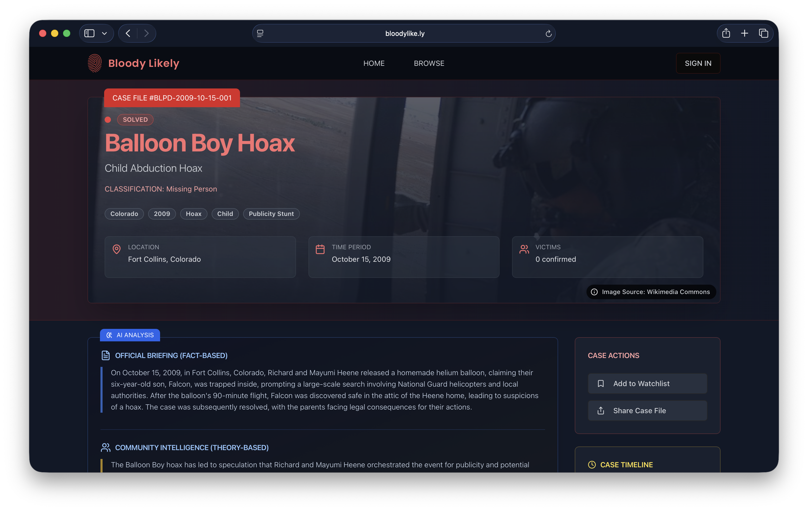Click the browser share icon

pyautogui.click(x=726, y=33)
